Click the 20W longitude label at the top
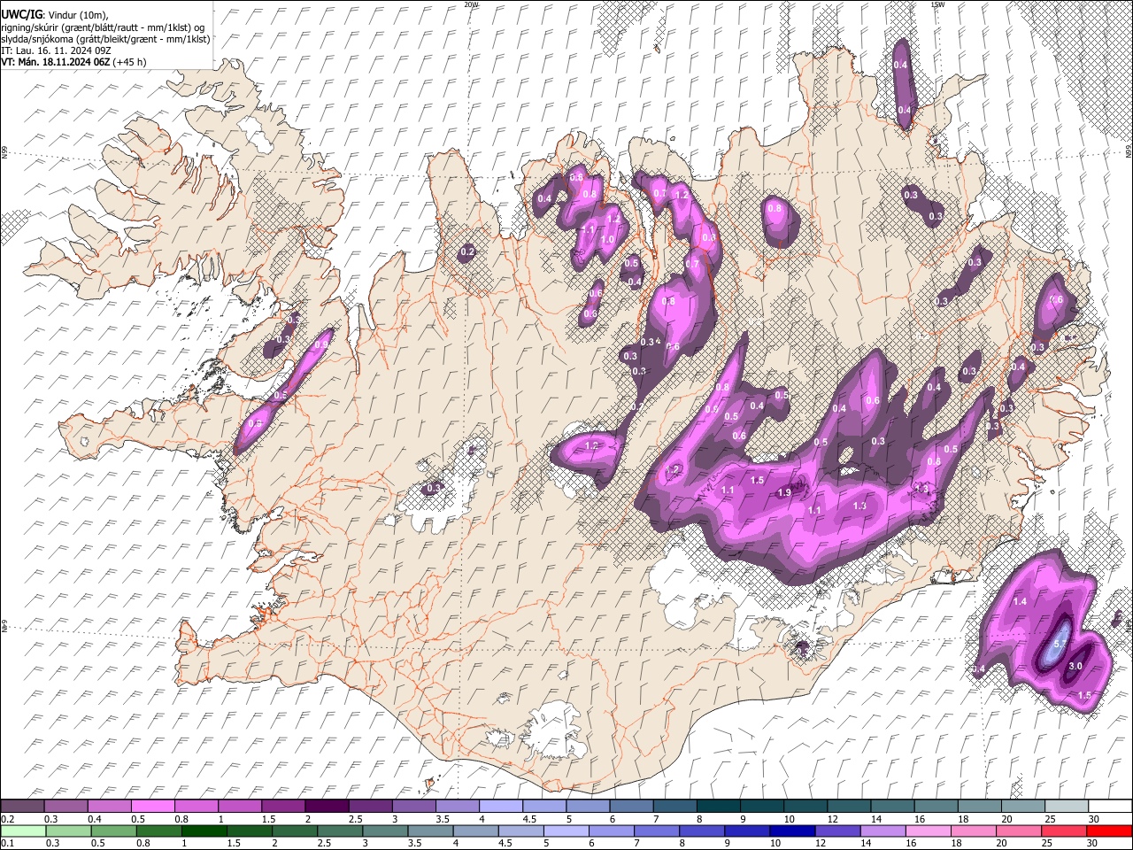Image resolution: width=1133 pixels, height=850 pixels. pyautogui.click(x=471, y=4)
